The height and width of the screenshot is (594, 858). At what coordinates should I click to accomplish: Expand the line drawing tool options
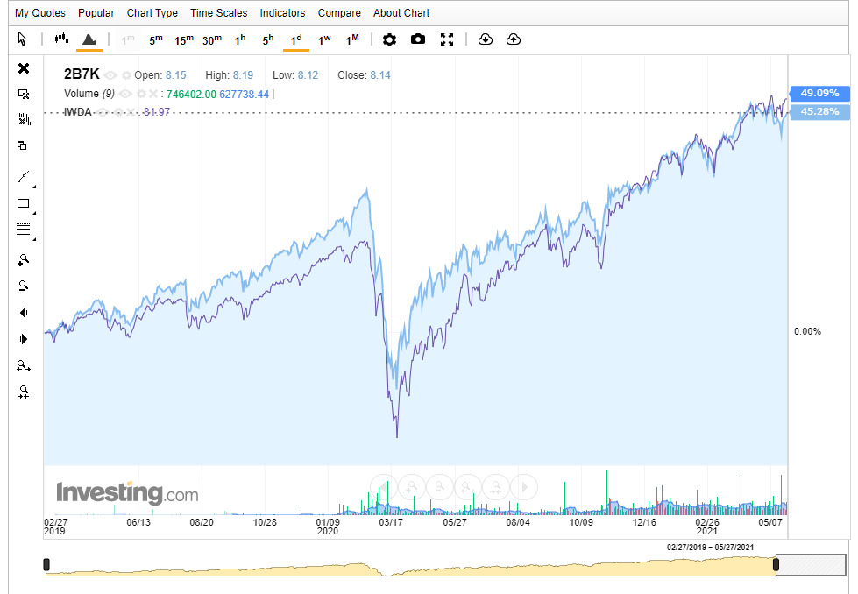[x=33, y=187]
